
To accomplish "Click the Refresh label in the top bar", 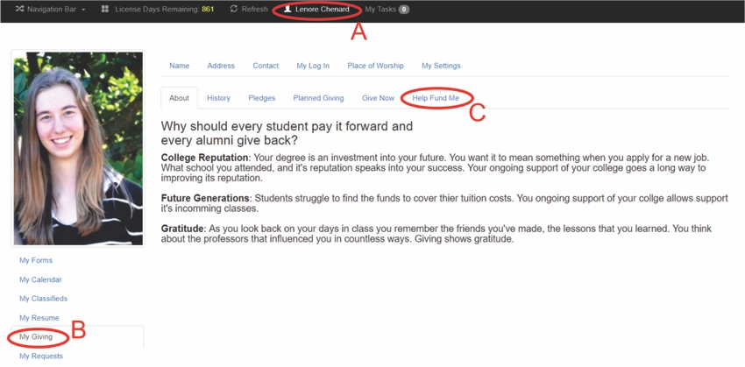I will (255, 9).
